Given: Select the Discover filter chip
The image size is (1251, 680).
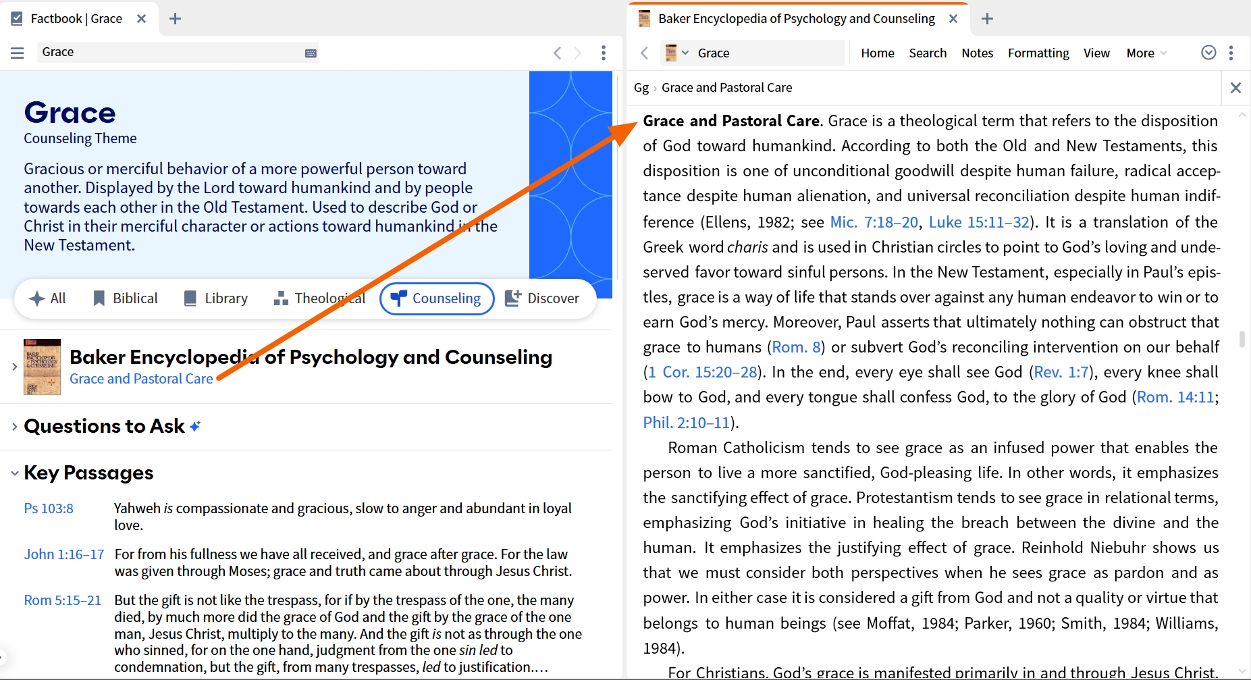Looking at the screenshot, I should pos(542,298).
